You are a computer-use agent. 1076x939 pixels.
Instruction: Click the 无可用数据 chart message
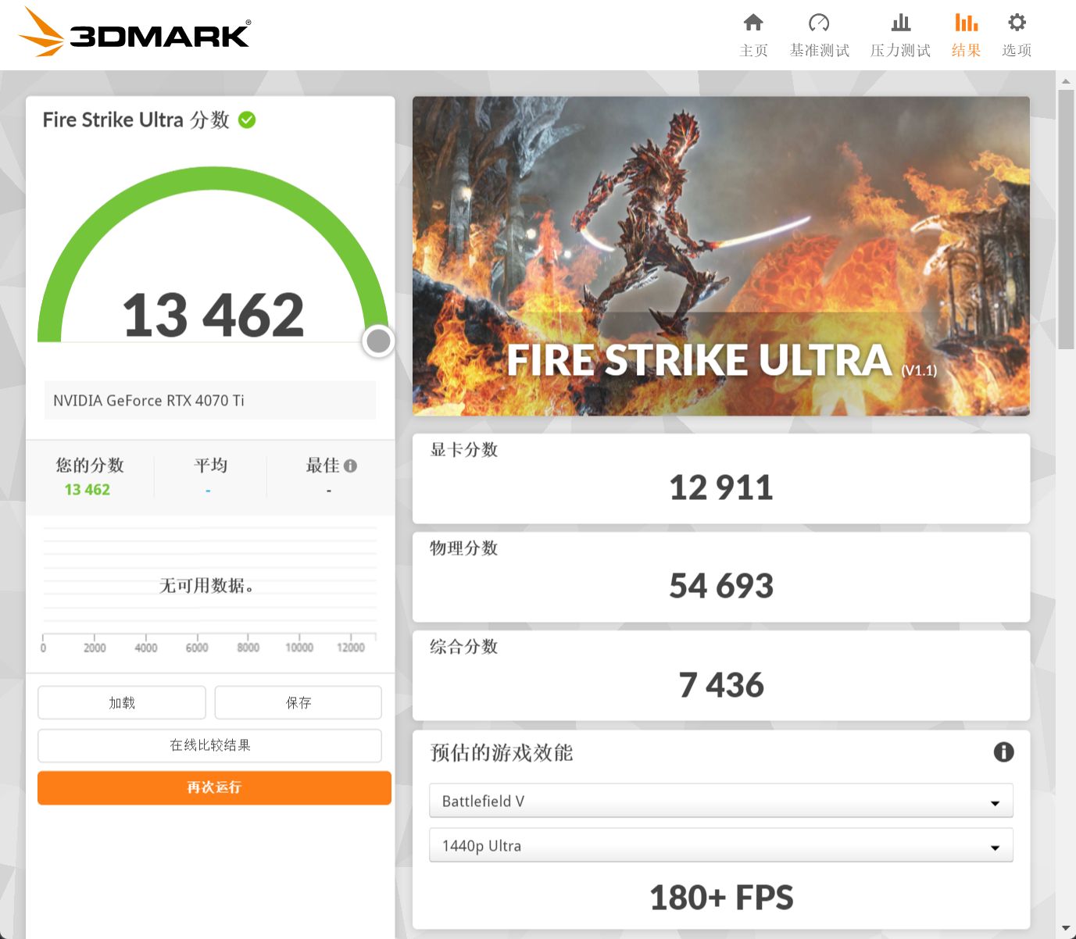[206, 585]
